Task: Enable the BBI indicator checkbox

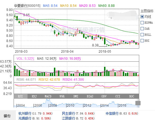Action: pyautogui.click(x=142, y=41)
